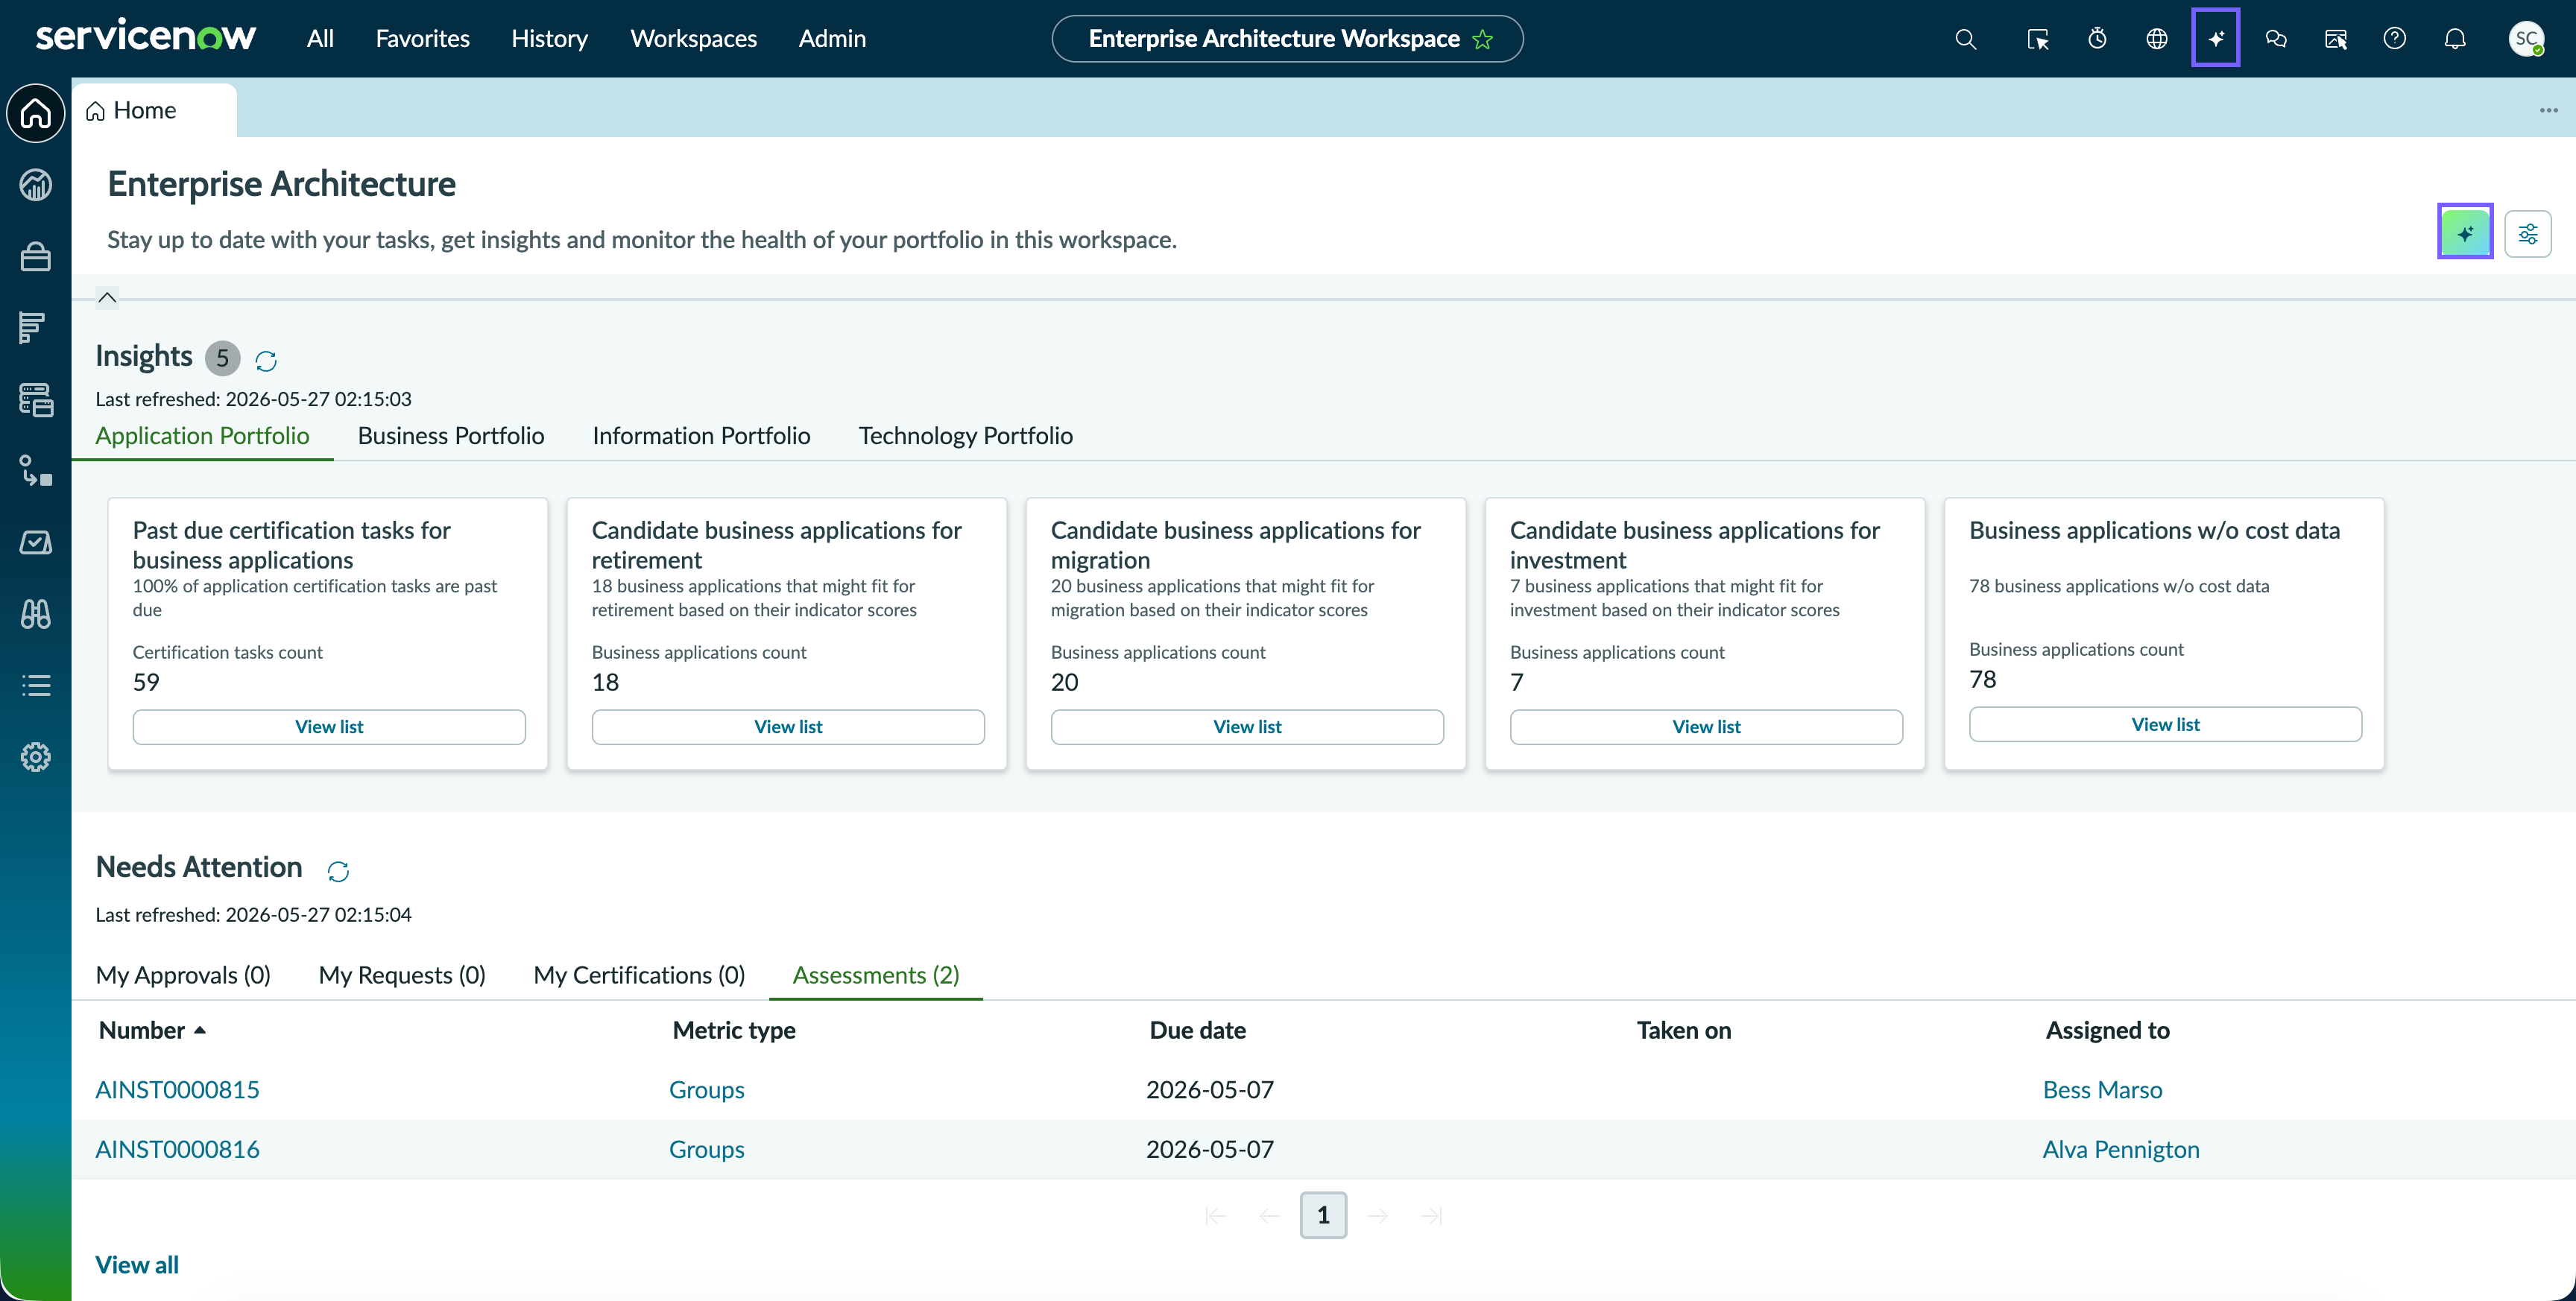
Task: Click the Home icon in the sidebar
Action: coord(36,113)
